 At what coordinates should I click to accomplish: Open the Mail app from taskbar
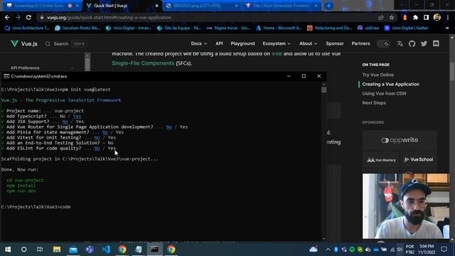tap(73, 250)
